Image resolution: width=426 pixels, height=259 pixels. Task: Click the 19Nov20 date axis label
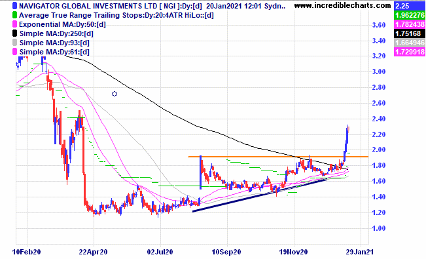[x=293, y=252]
